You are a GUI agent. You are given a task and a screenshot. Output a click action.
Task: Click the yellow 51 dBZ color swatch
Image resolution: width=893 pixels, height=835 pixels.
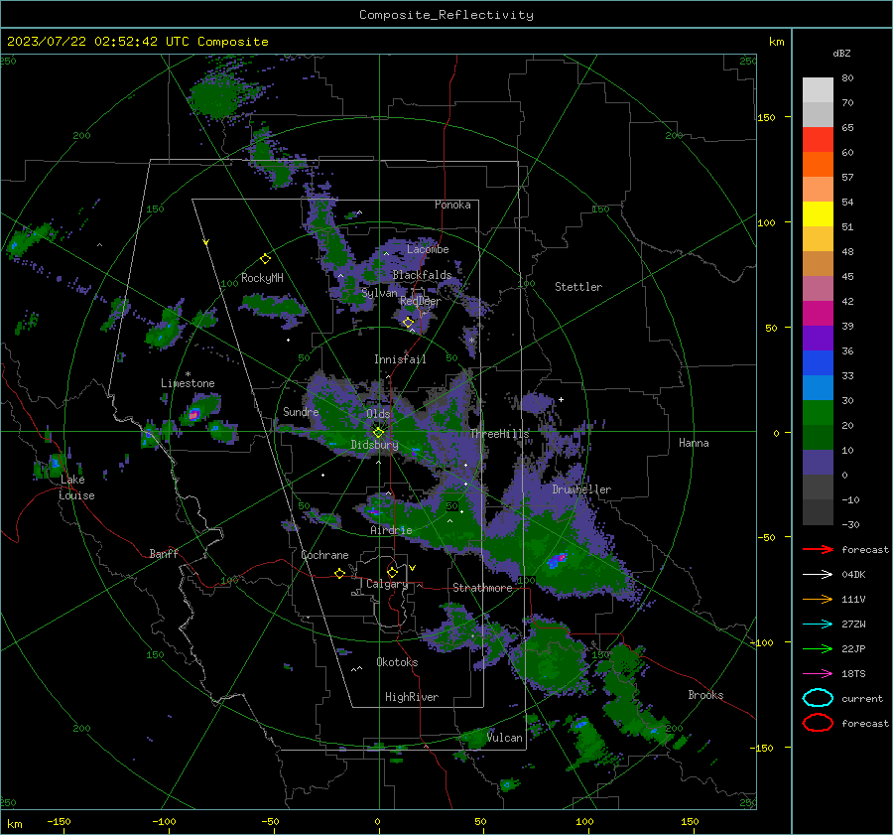[818, 213]
